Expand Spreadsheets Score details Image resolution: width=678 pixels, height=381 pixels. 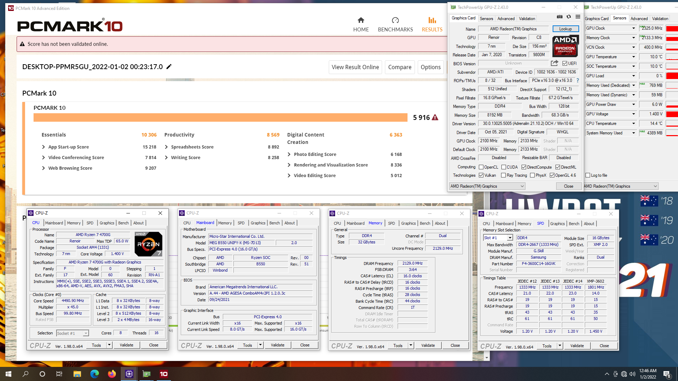point(166,147)
